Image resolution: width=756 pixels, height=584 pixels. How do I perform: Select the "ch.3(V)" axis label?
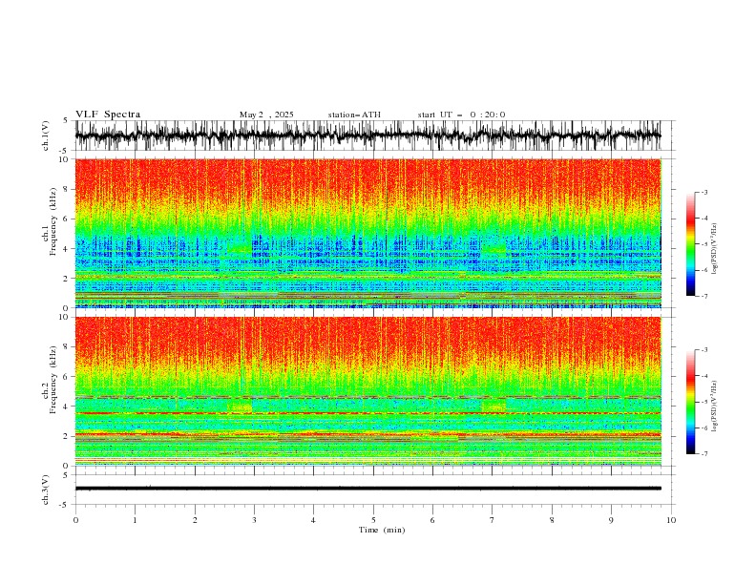click(x=46, y=490)
